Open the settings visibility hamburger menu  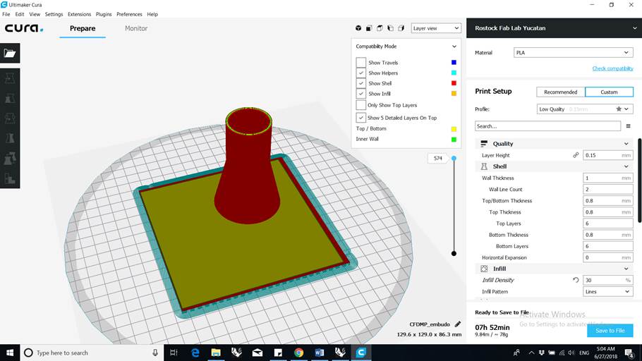(628, 126)
